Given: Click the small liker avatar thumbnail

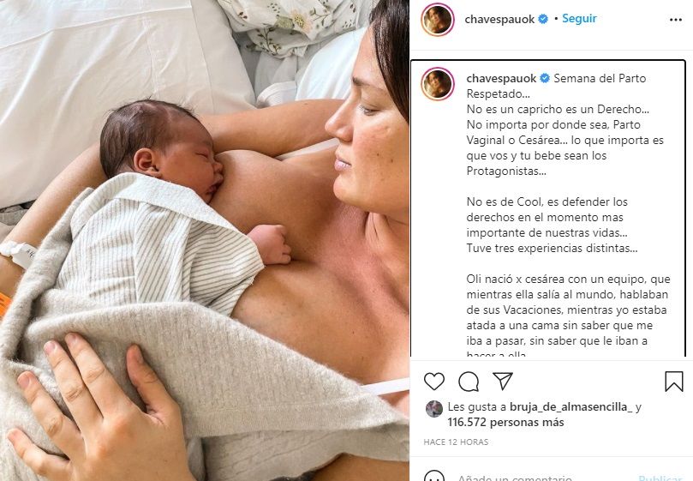Looking at the screenshot, I should [x=434, y=409].
